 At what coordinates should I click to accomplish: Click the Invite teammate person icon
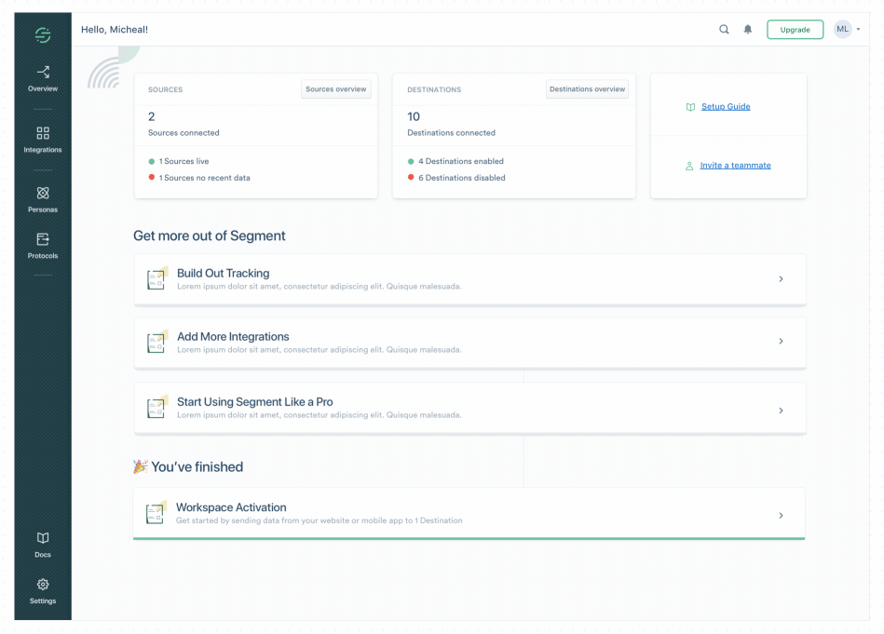(689, 166)
